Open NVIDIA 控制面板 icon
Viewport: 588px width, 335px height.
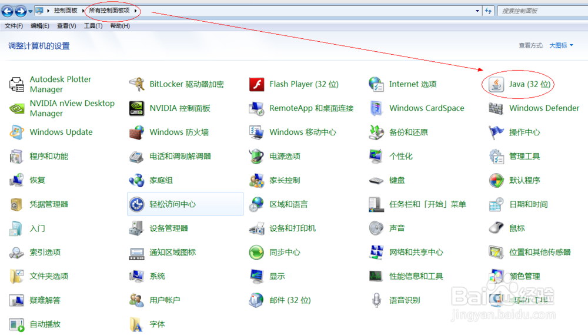[x=136, y=108]
